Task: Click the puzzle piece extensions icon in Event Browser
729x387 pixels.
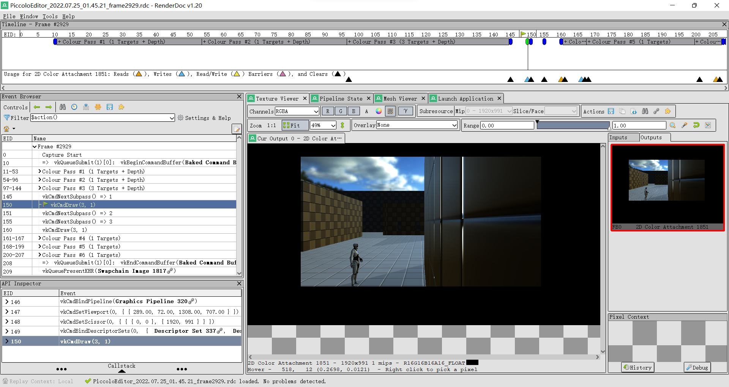Action: (x=121, y=107)
